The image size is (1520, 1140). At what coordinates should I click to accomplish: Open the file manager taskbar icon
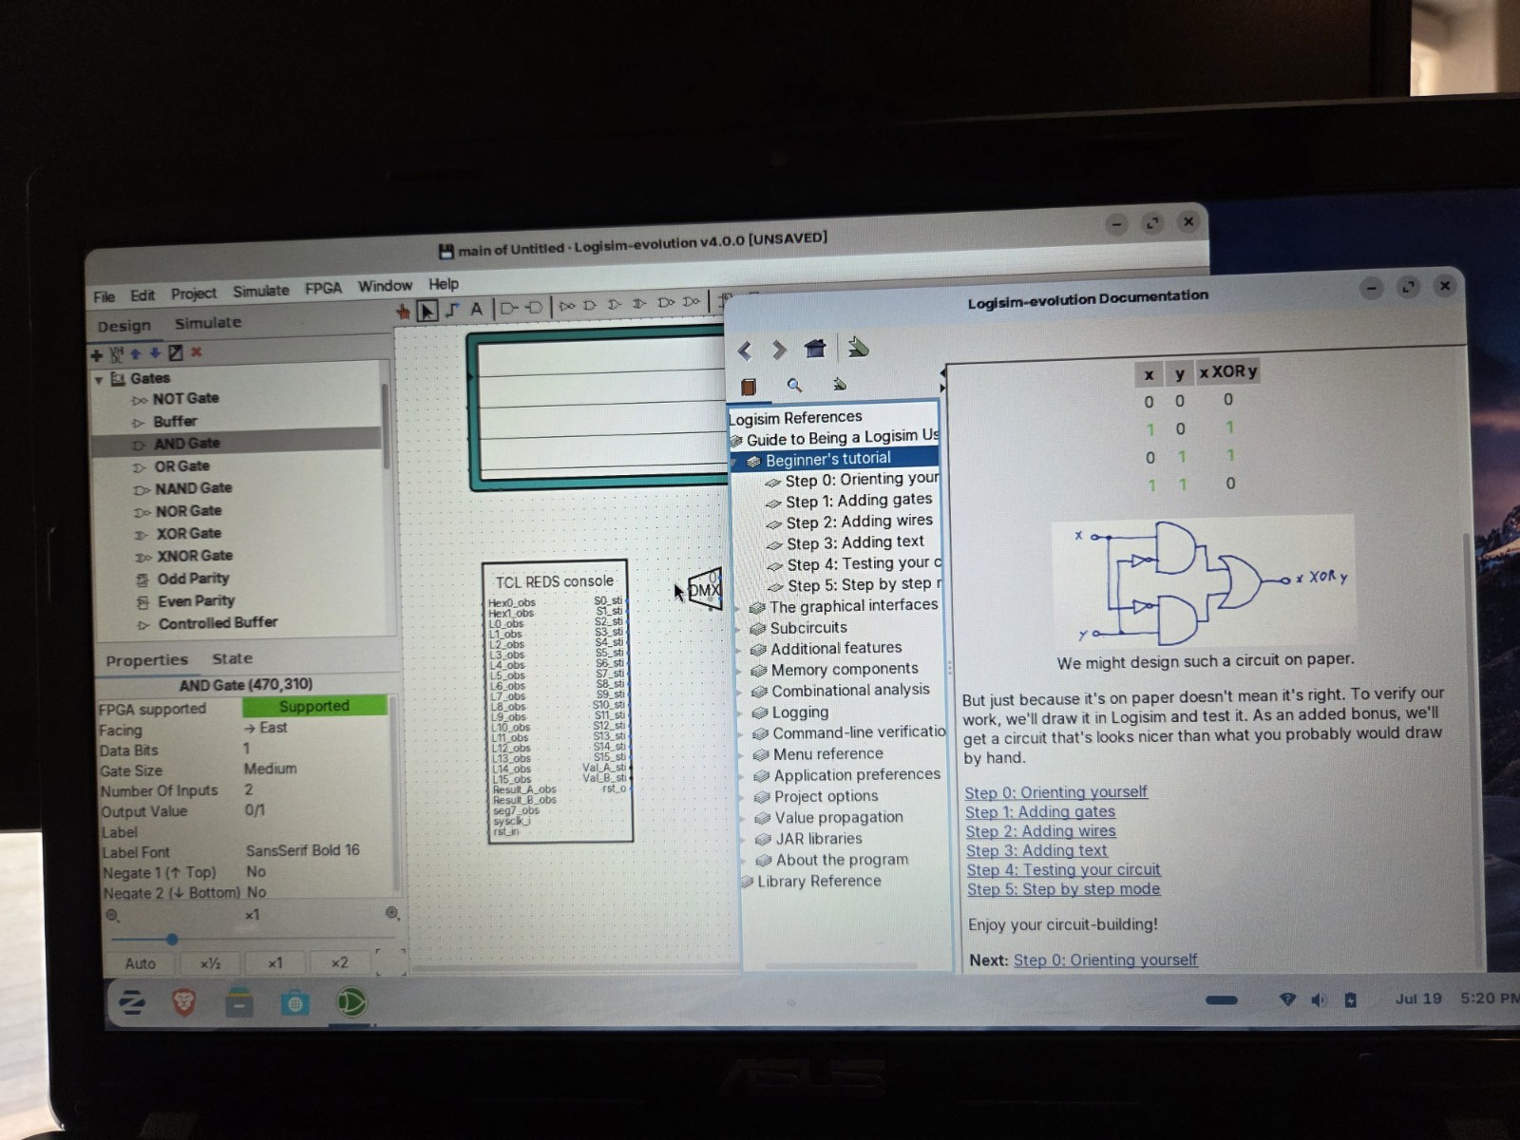pyautogui.click(x=238, y=1002)
